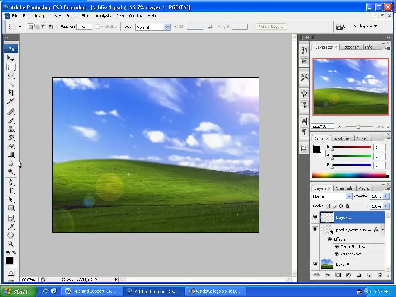This screenshot has height=297, width=396.
Task: Hide the pngkey.com-sun layer eye
Action: coord(315,229)
